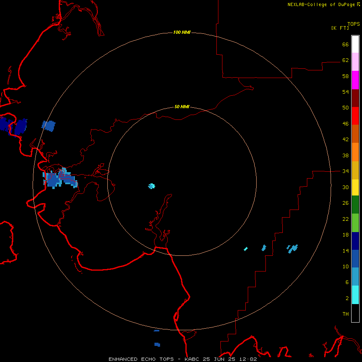Click the gold legend color band
The width and height of the screenshot is (362, 362).
355,170
